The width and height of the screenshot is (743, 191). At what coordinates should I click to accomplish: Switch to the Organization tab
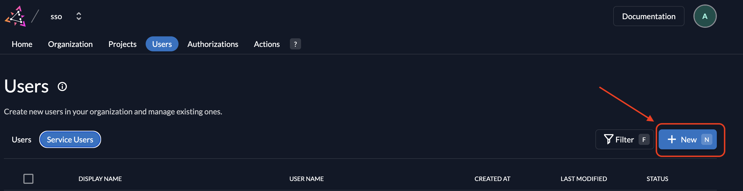click(x=70, y=44)
